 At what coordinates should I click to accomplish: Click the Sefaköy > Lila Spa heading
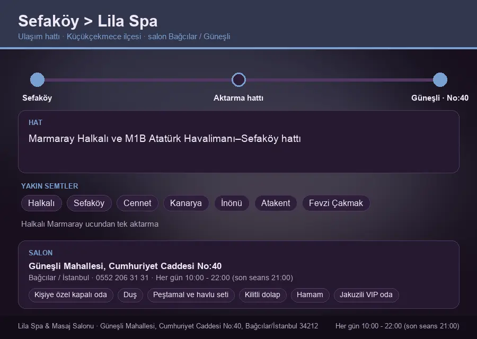[x=87, y=21]
